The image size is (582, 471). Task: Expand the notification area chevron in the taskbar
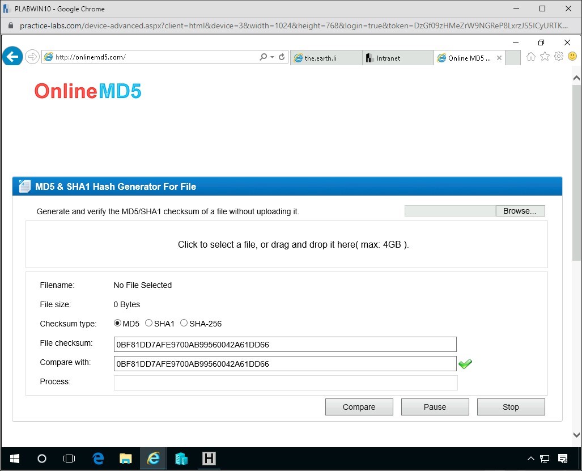tap(530, 459)
